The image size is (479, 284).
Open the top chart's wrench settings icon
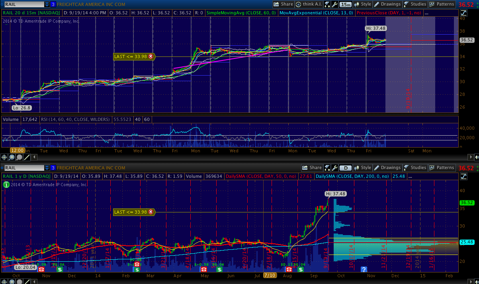pos(334,4)
